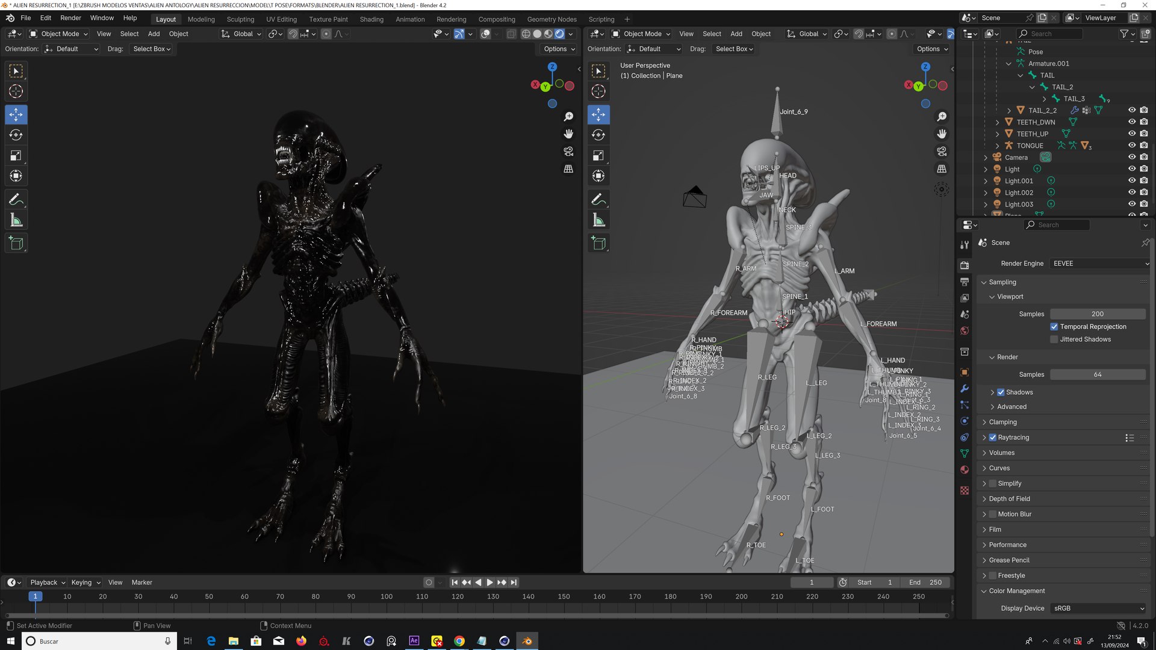Click the Marker menu in timeline
Screen dimensions: 1156x650
point(142,583)
